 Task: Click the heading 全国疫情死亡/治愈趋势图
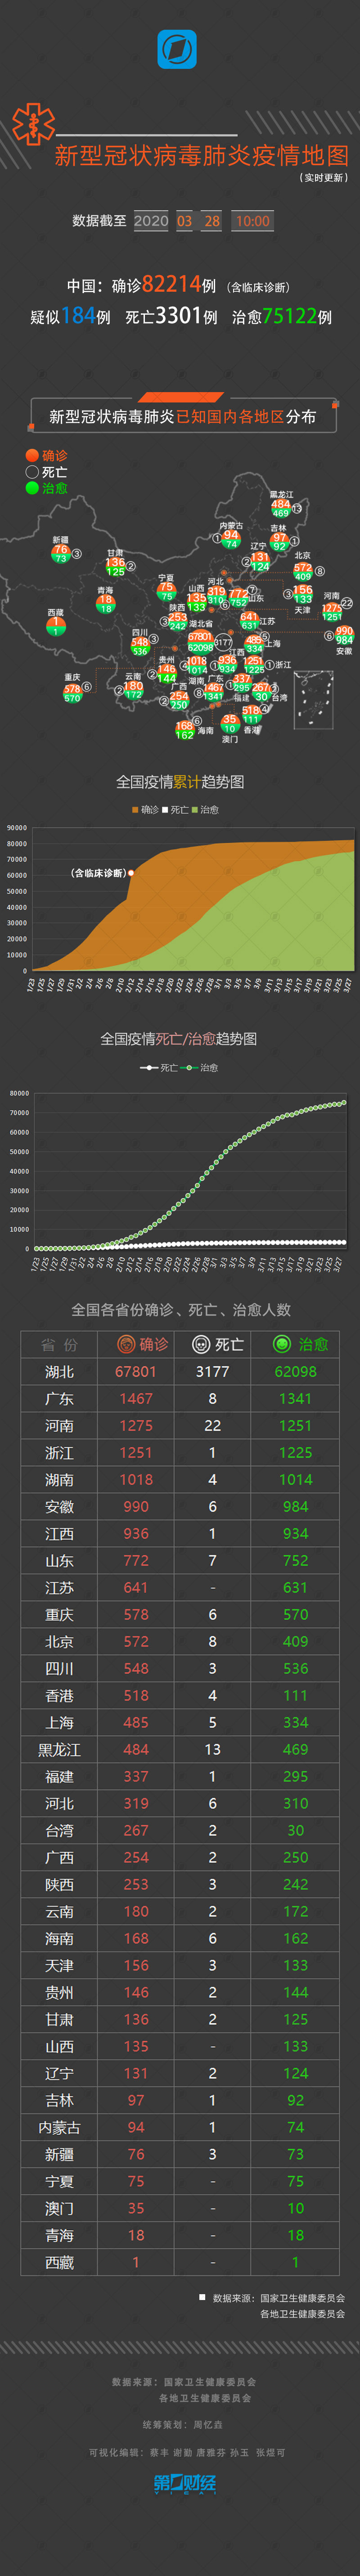(x=179, y=1039)
